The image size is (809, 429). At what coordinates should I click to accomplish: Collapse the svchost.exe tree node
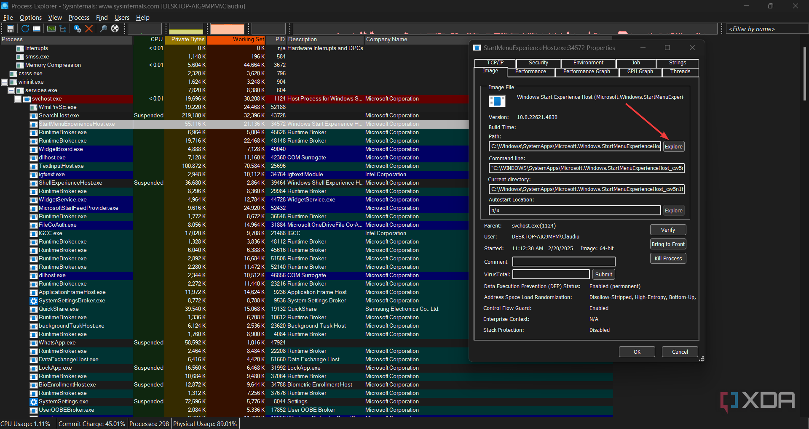tap(18, 99)
